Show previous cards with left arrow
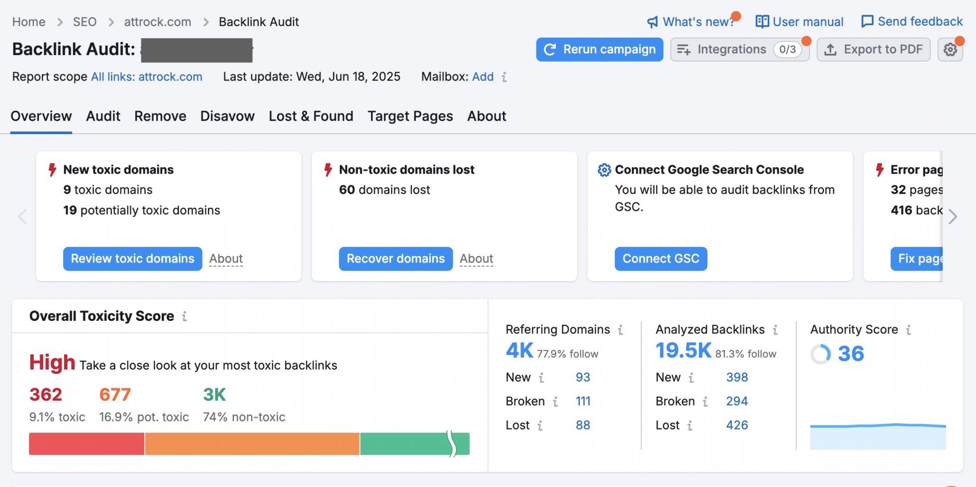Image resolution: width=976 pixels, height=487 pixels. point(22,217)
